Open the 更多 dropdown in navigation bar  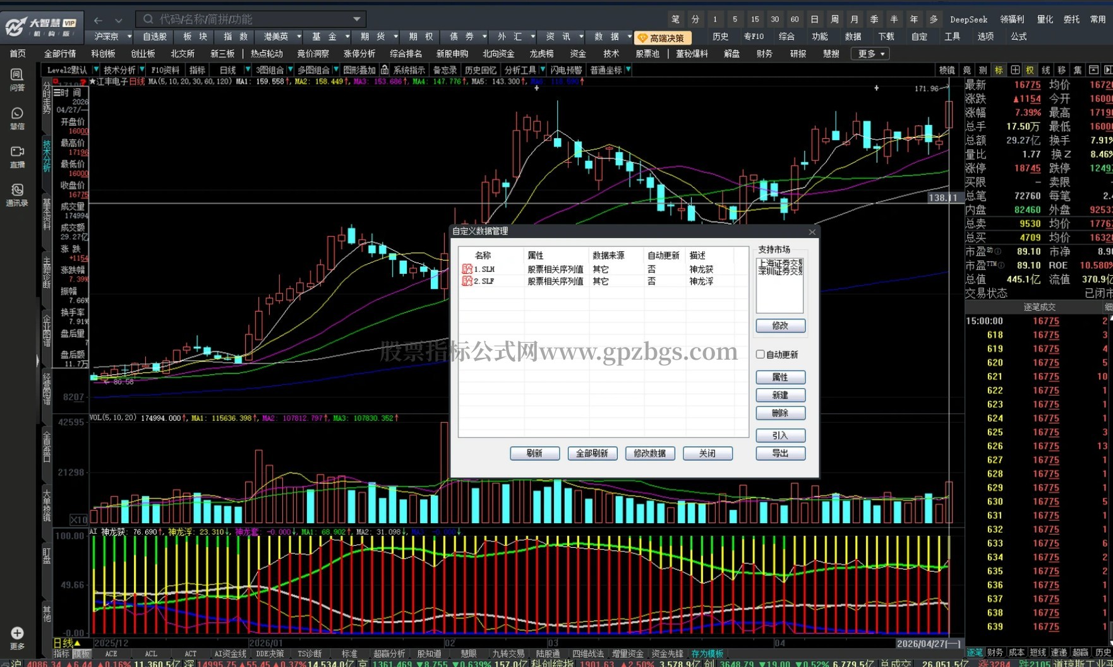click(871, 54)
